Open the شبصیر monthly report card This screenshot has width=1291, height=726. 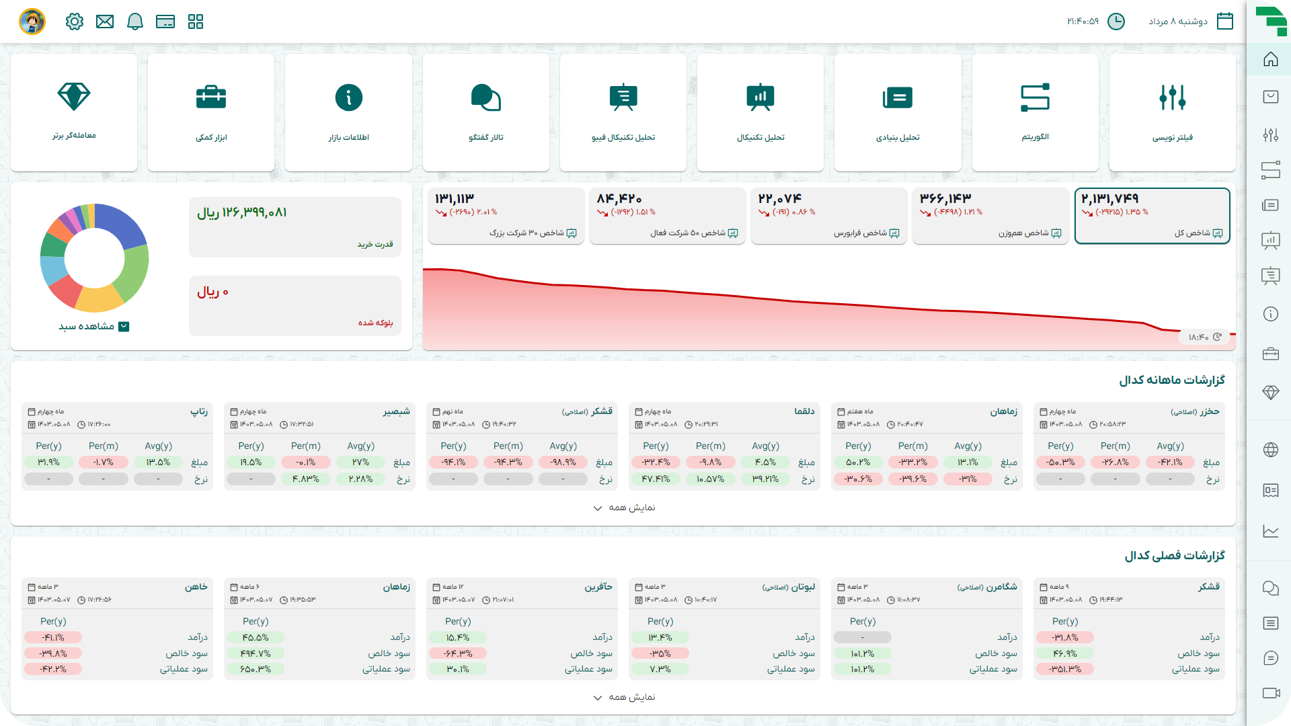(319, 446)
